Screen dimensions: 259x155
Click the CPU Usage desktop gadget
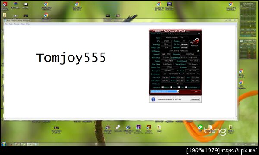[248, 49]
